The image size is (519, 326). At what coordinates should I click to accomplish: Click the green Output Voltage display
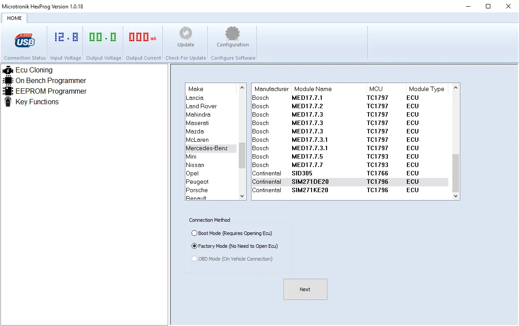(x=102, y=37)
